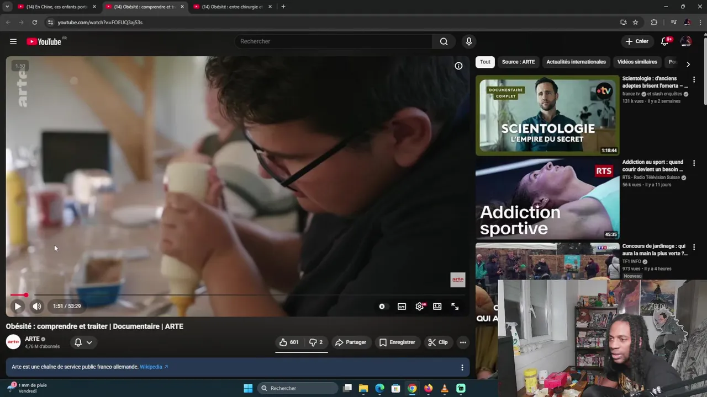Open the ARTE channel avatar
The width and height of the screenshot is (707, 397).
coord(13,342)
